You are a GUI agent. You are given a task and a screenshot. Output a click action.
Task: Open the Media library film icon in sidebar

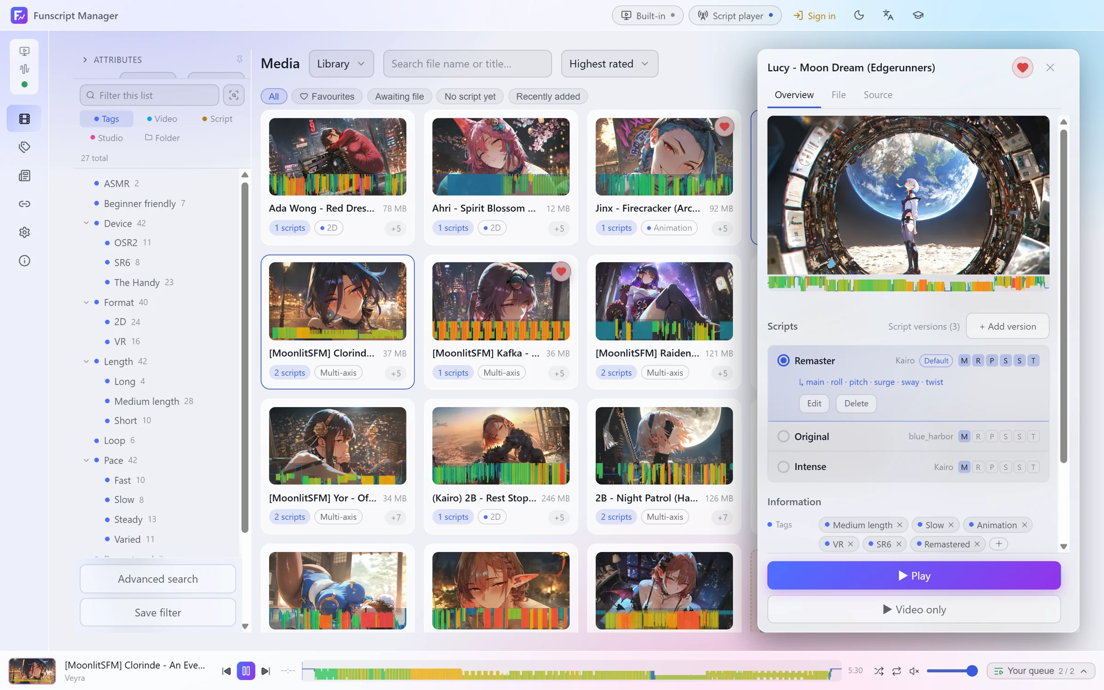[x=24, y=119]
